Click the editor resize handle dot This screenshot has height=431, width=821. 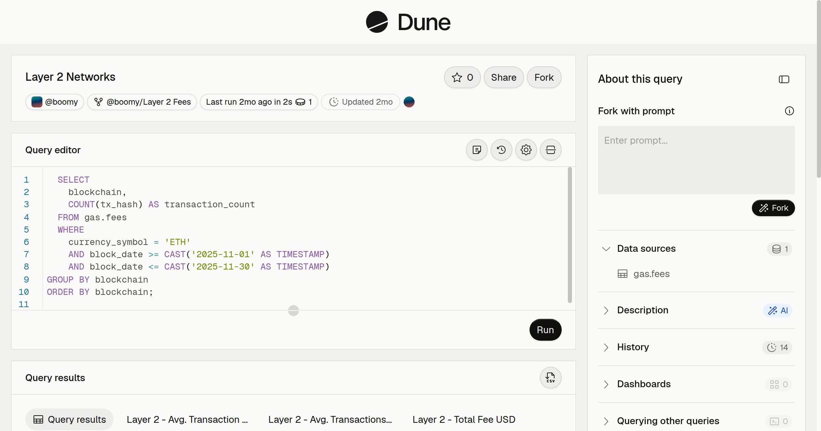[x=294, y=311]
